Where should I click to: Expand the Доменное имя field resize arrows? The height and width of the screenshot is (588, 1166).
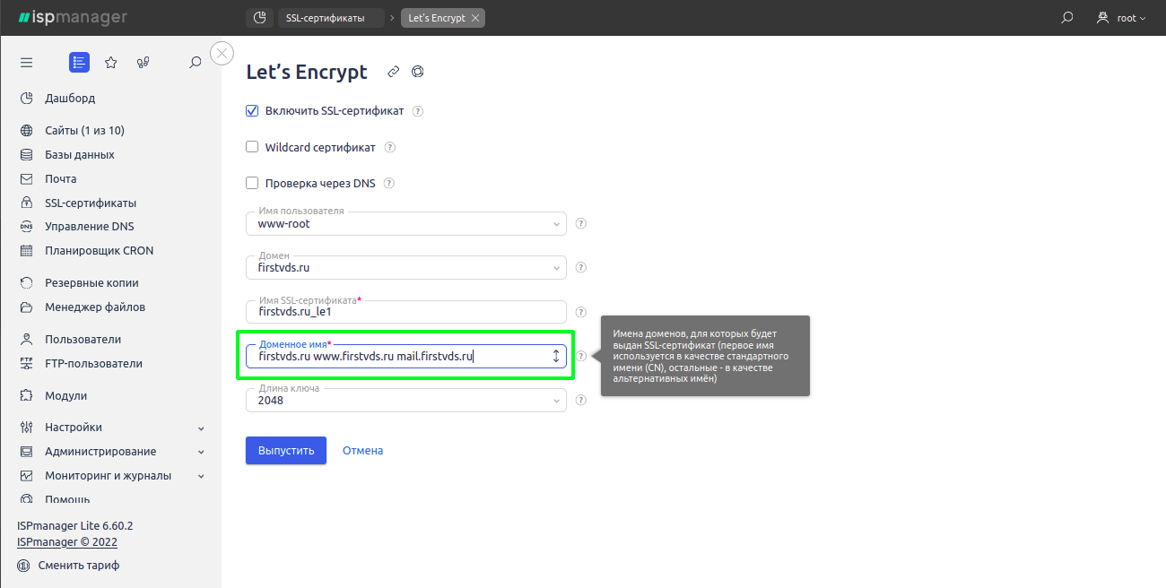556,356
